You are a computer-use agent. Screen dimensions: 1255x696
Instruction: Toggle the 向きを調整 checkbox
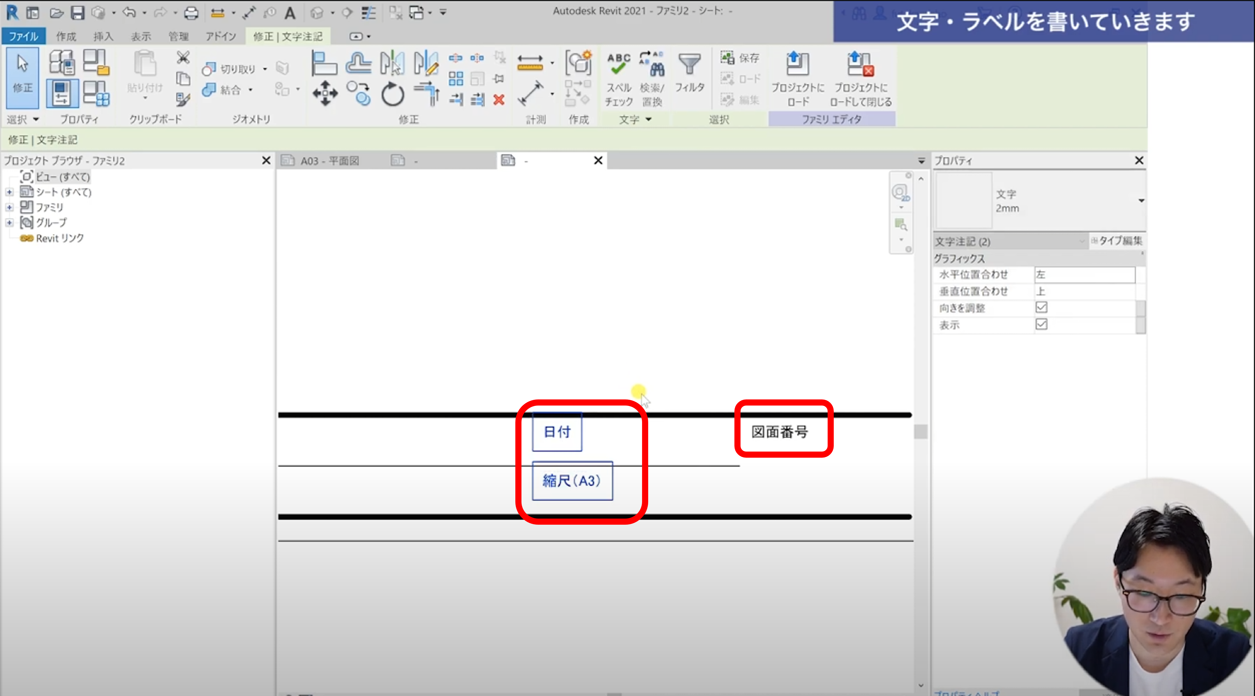[1041, 307]
